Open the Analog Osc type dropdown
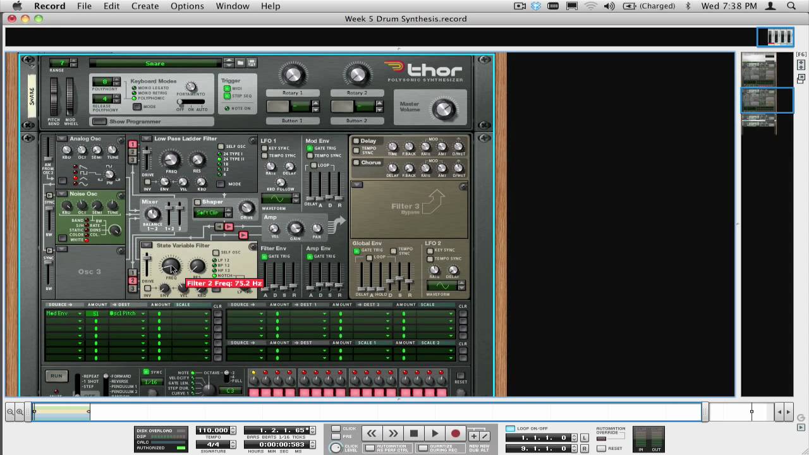The image size is (809, 455). pyautogui.click(x=62, y=138)
